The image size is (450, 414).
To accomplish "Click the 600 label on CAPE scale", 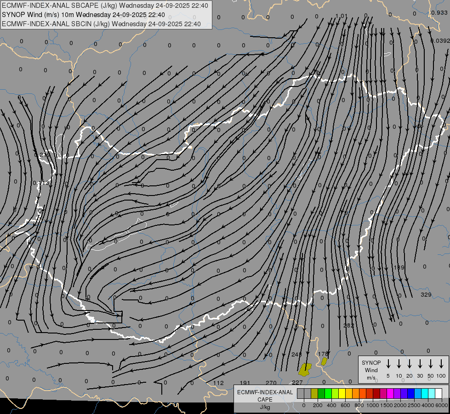I will tap(345, 405).
